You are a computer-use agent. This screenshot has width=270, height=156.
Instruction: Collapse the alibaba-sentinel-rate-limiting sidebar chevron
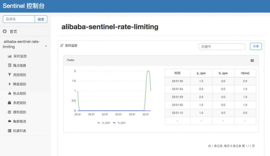pyautogui.click(x=46, y=46)
